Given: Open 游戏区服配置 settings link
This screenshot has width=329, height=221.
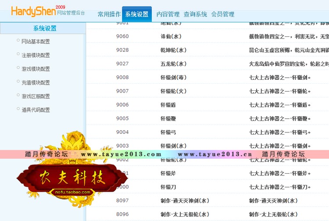Looking at the screenshot, I should click(36, 96).
